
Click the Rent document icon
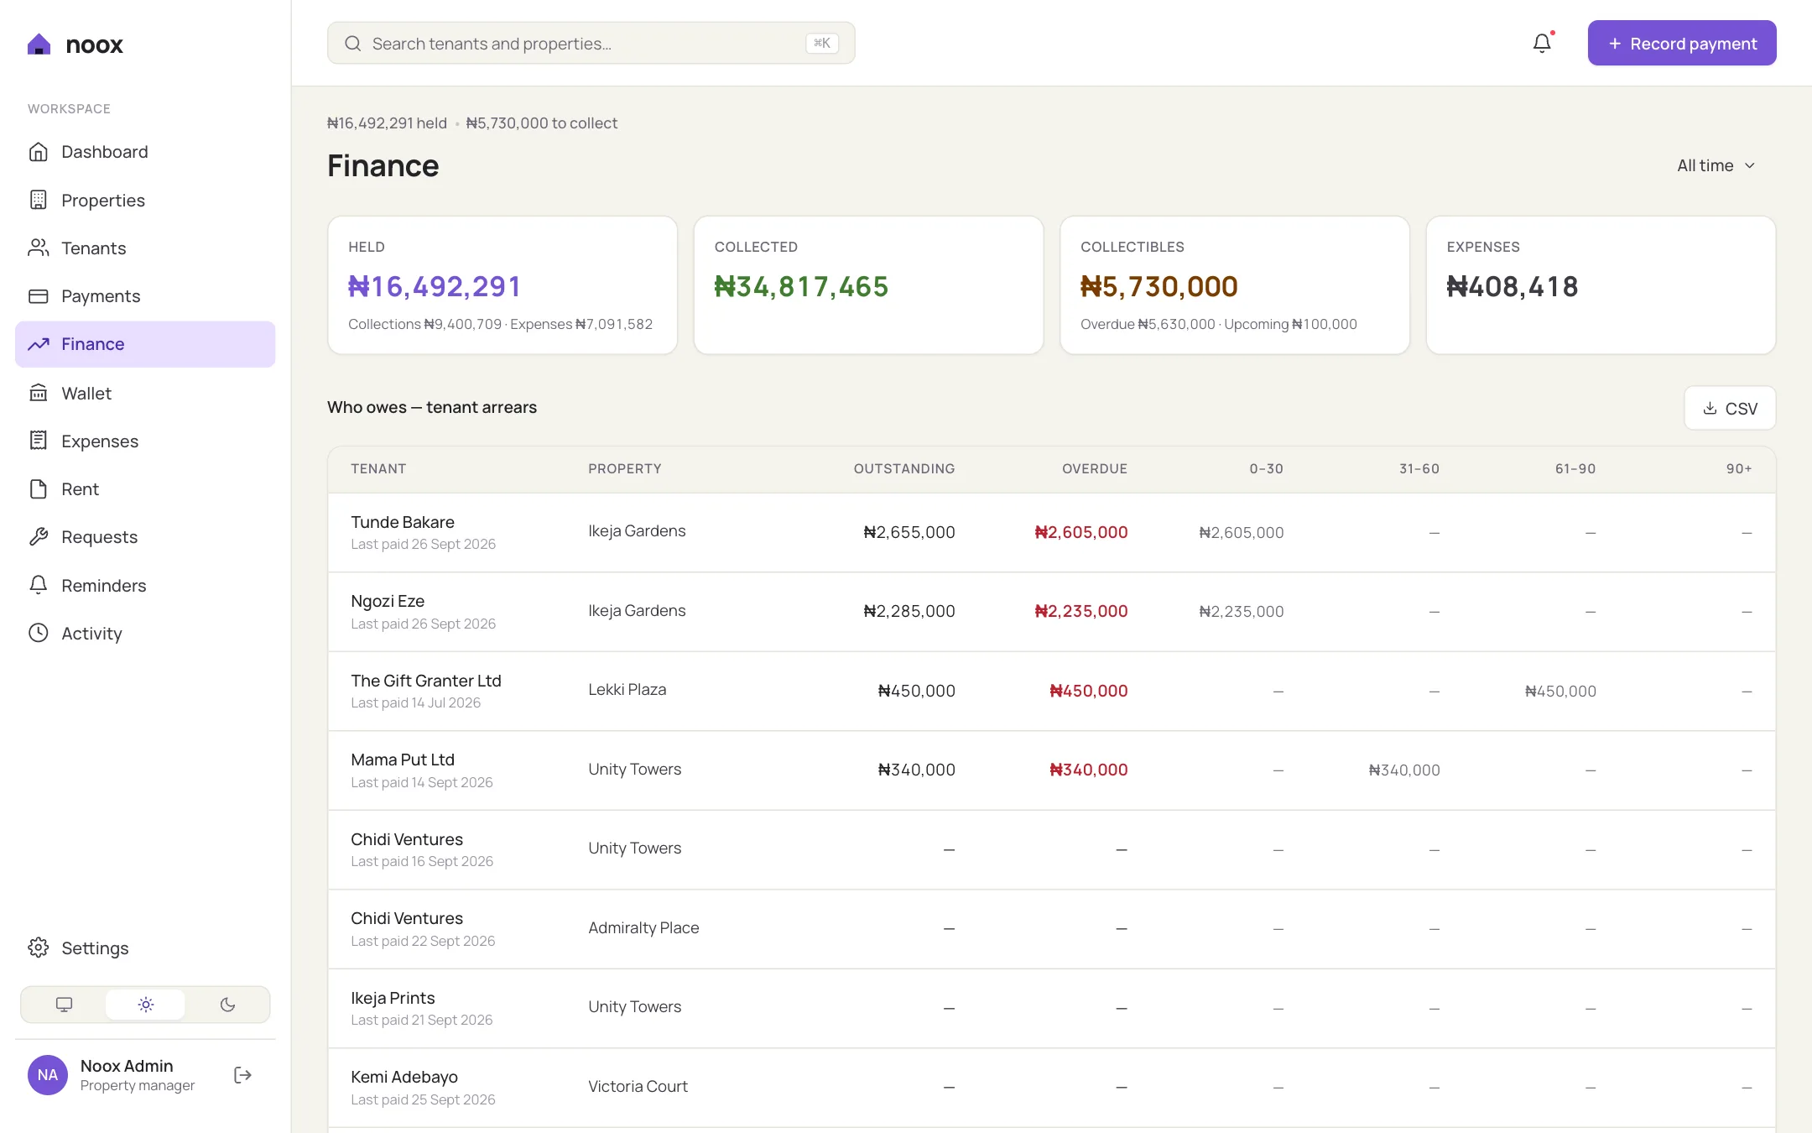coord(39,489)
